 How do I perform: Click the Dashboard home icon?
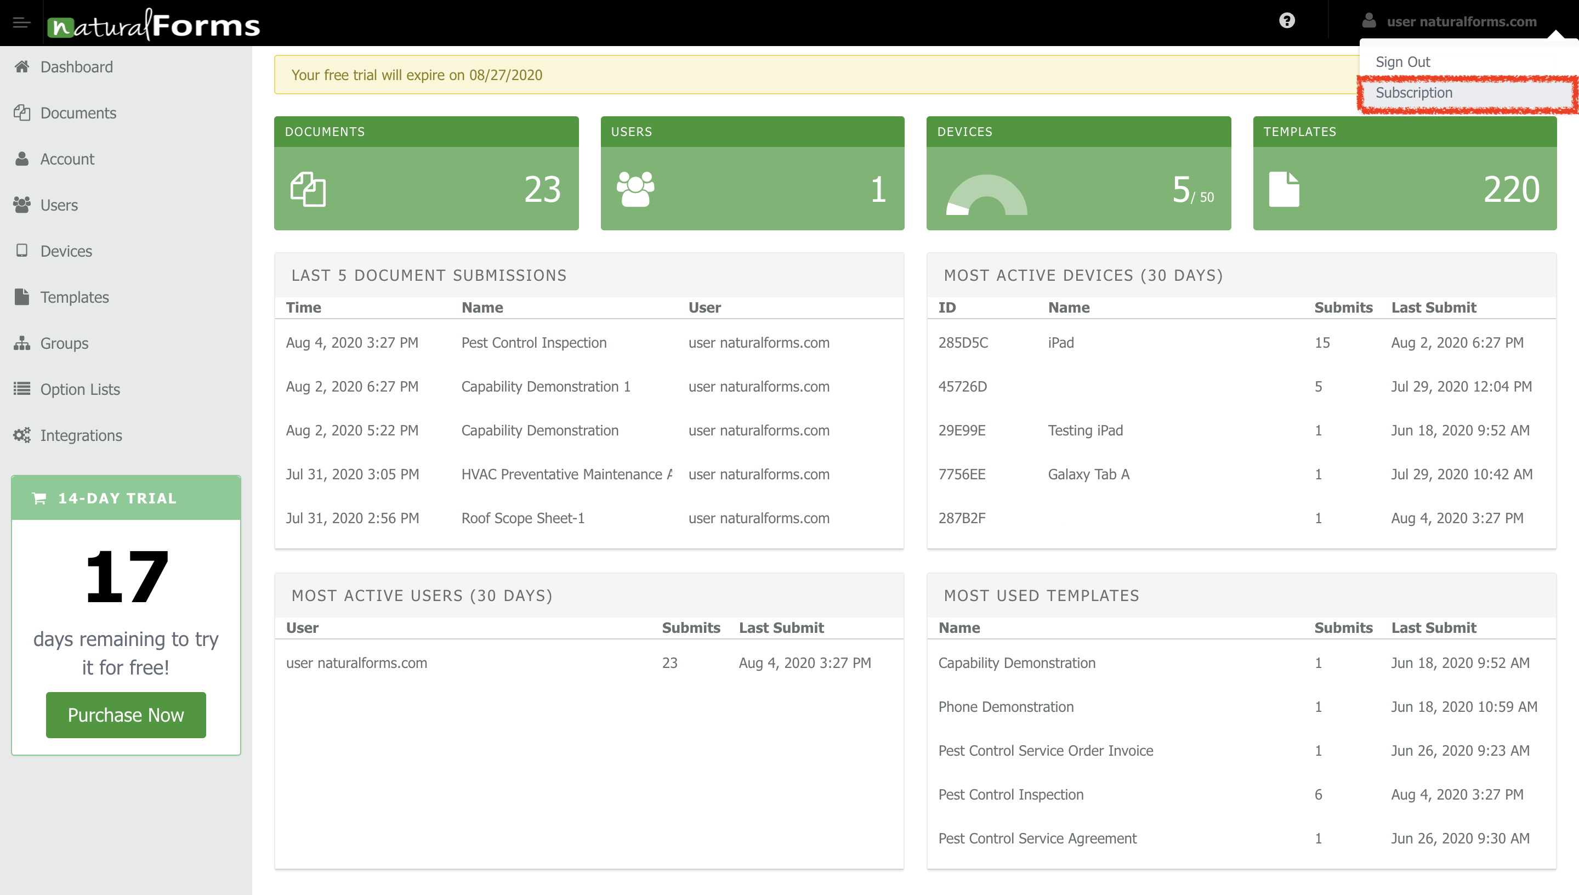tap(22, 66)
